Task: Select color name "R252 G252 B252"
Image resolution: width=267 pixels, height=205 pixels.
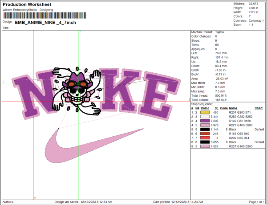Action: click(241, 117)
